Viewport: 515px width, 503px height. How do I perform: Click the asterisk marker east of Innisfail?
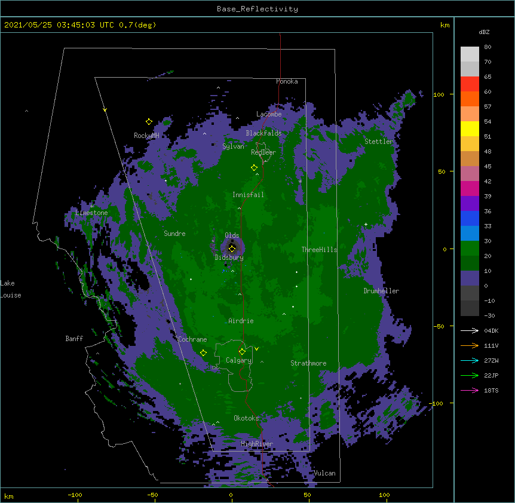coord(300,182)
